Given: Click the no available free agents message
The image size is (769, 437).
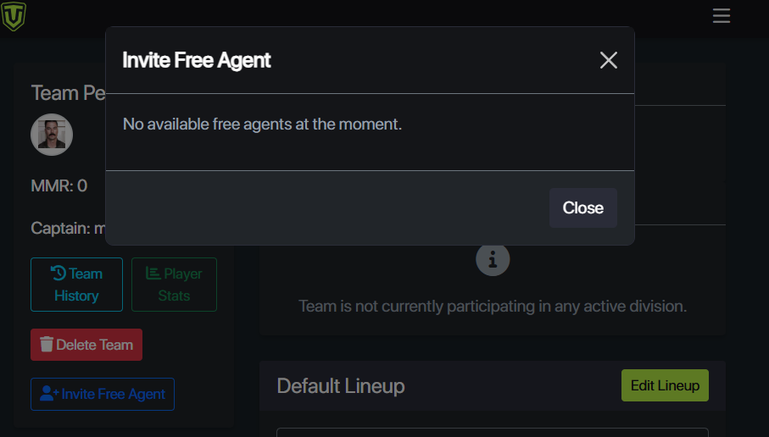Looking at the screenshot, I should point(262,124).
